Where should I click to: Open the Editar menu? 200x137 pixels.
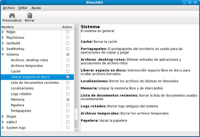23,8
